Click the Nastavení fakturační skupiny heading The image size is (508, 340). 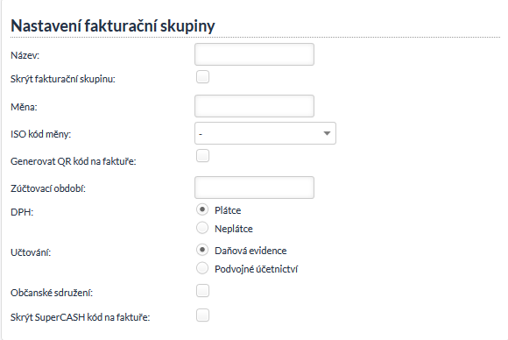[x=113, y=26]
